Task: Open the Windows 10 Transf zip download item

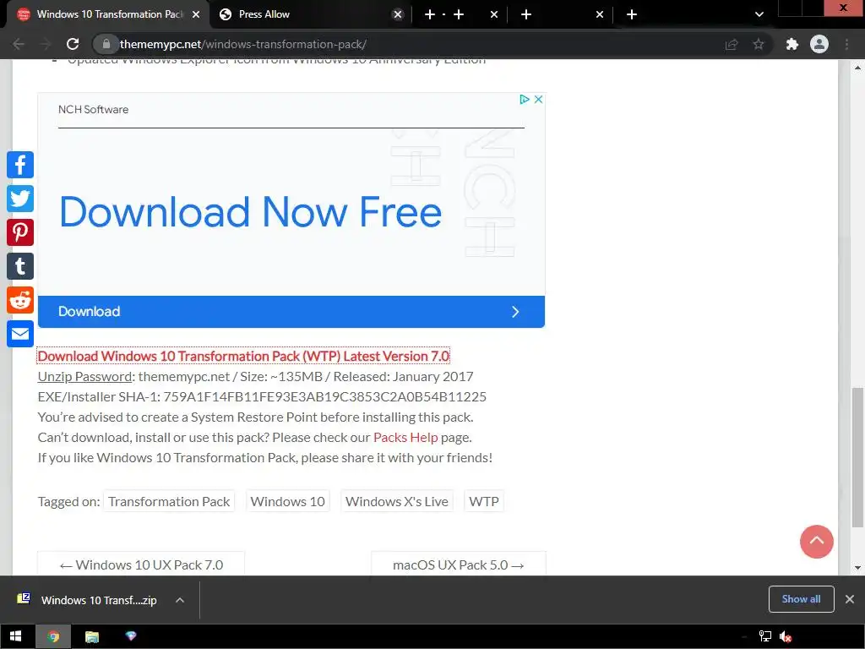Action: click(99, 600)
